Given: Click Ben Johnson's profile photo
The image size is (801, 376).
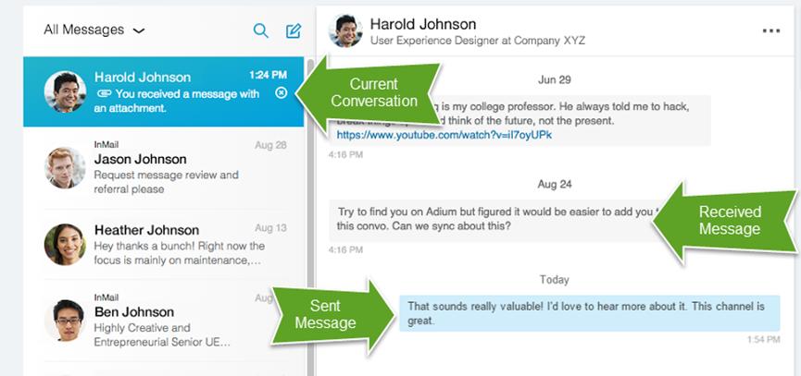Looking at the screenshot, I should tap(65, 320).
